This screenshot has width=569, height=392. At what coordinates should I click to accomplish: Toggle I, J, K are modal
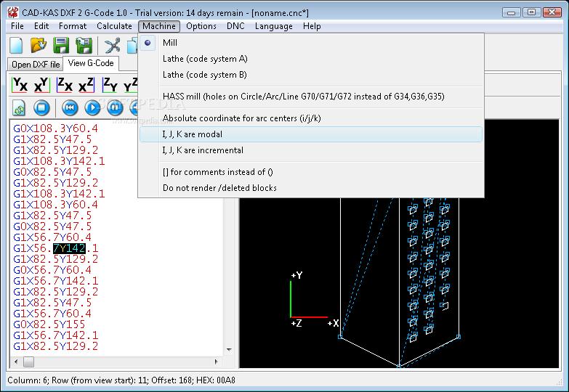310,134
